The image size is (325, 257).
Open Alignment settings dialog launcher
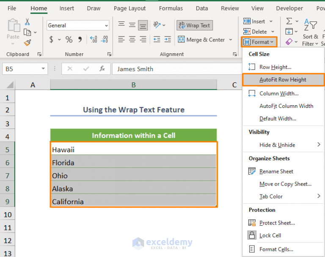(235, 54)
